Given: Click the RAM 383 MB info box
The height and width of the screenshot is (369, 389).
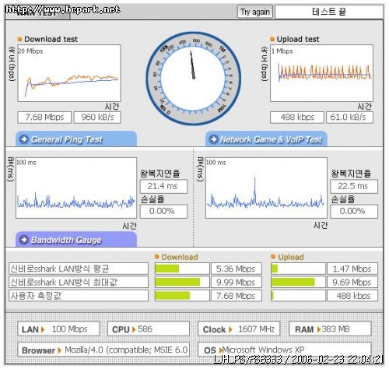Looking at the screenshot, I should [x=330, y=329].
